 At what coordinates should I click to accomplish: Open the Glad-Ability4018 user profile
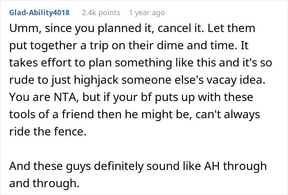39,13
